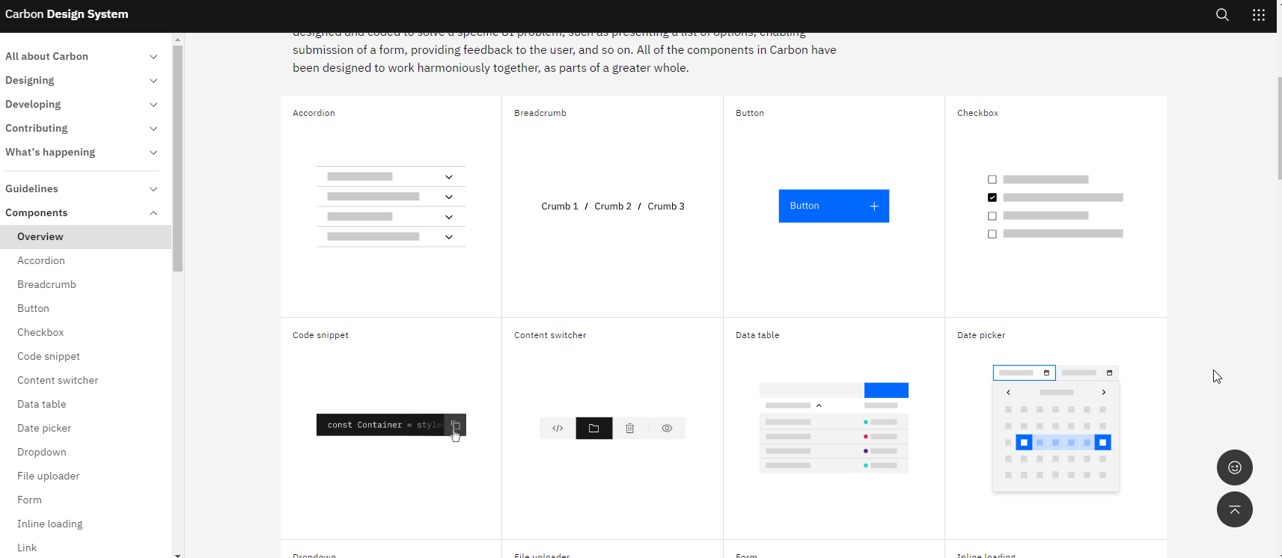Click the smiley feedback button
This screenshot has height=558, width=1282.
coord(1235,467)
